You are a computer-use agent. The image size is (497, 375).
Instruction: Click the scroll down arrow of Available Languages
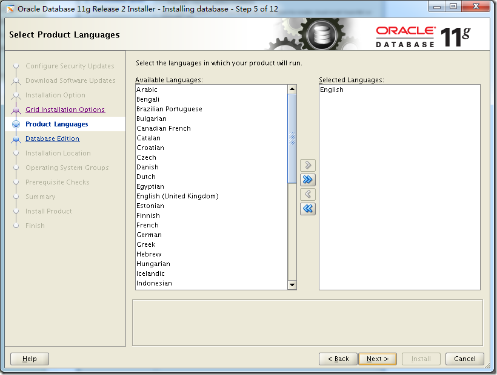[x=292, y=285]
